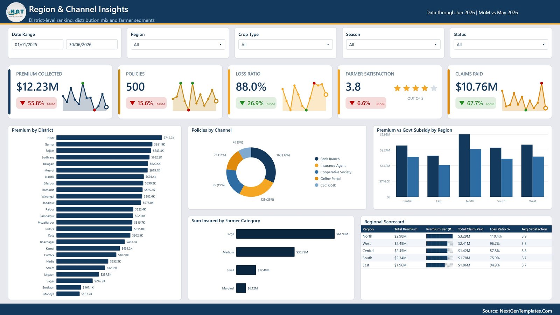This screenshot has width=560, height=315.
Task: Click the end date field 30/06/2026
Action: [x=92, y=44]
